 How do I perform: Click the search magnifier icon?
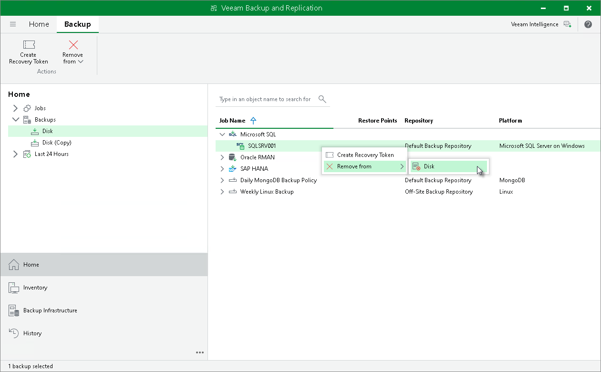click(x=322, y=99)
